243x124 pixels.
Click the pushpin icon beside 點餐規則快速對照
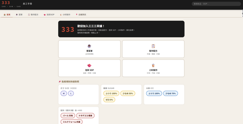point(59,82)
